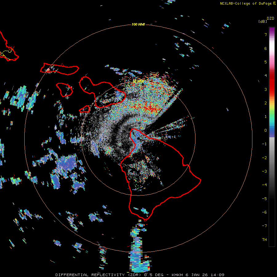The image size is (277, 277).
Task: Click the 0.5 DEG elevation text in the caption
Action: [x=154, y=275]
